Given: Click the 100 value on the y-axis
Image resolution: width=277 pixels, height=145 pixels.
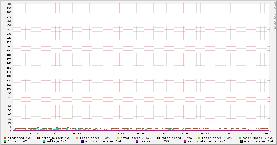Looking at the screenshot, I should 9,89.
